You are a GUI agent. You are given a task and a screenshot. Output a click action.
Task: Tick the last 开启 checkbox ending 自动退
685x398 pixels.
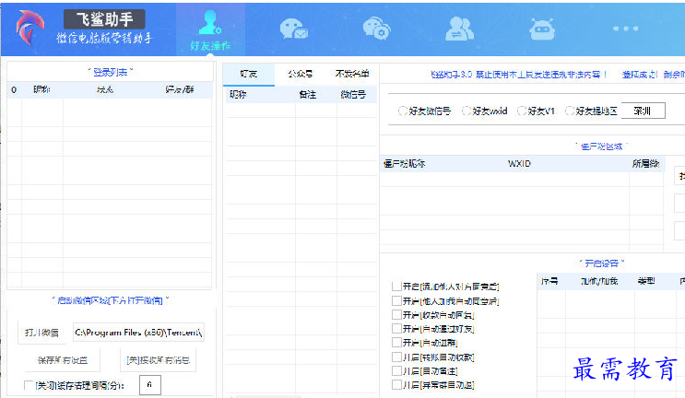coord(396,385)
